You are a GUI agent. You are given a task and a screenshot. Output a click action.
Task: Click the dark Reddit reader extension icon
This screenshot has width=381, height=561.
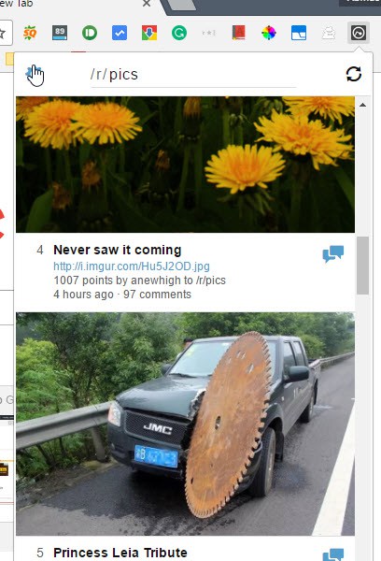point(359,34)
